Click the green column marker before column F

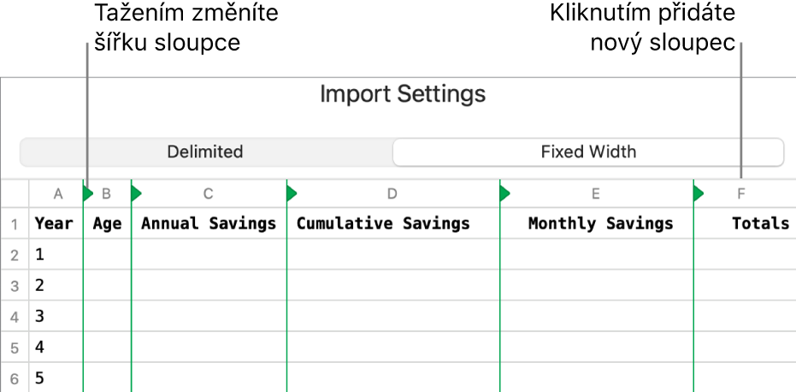[698, 193]
